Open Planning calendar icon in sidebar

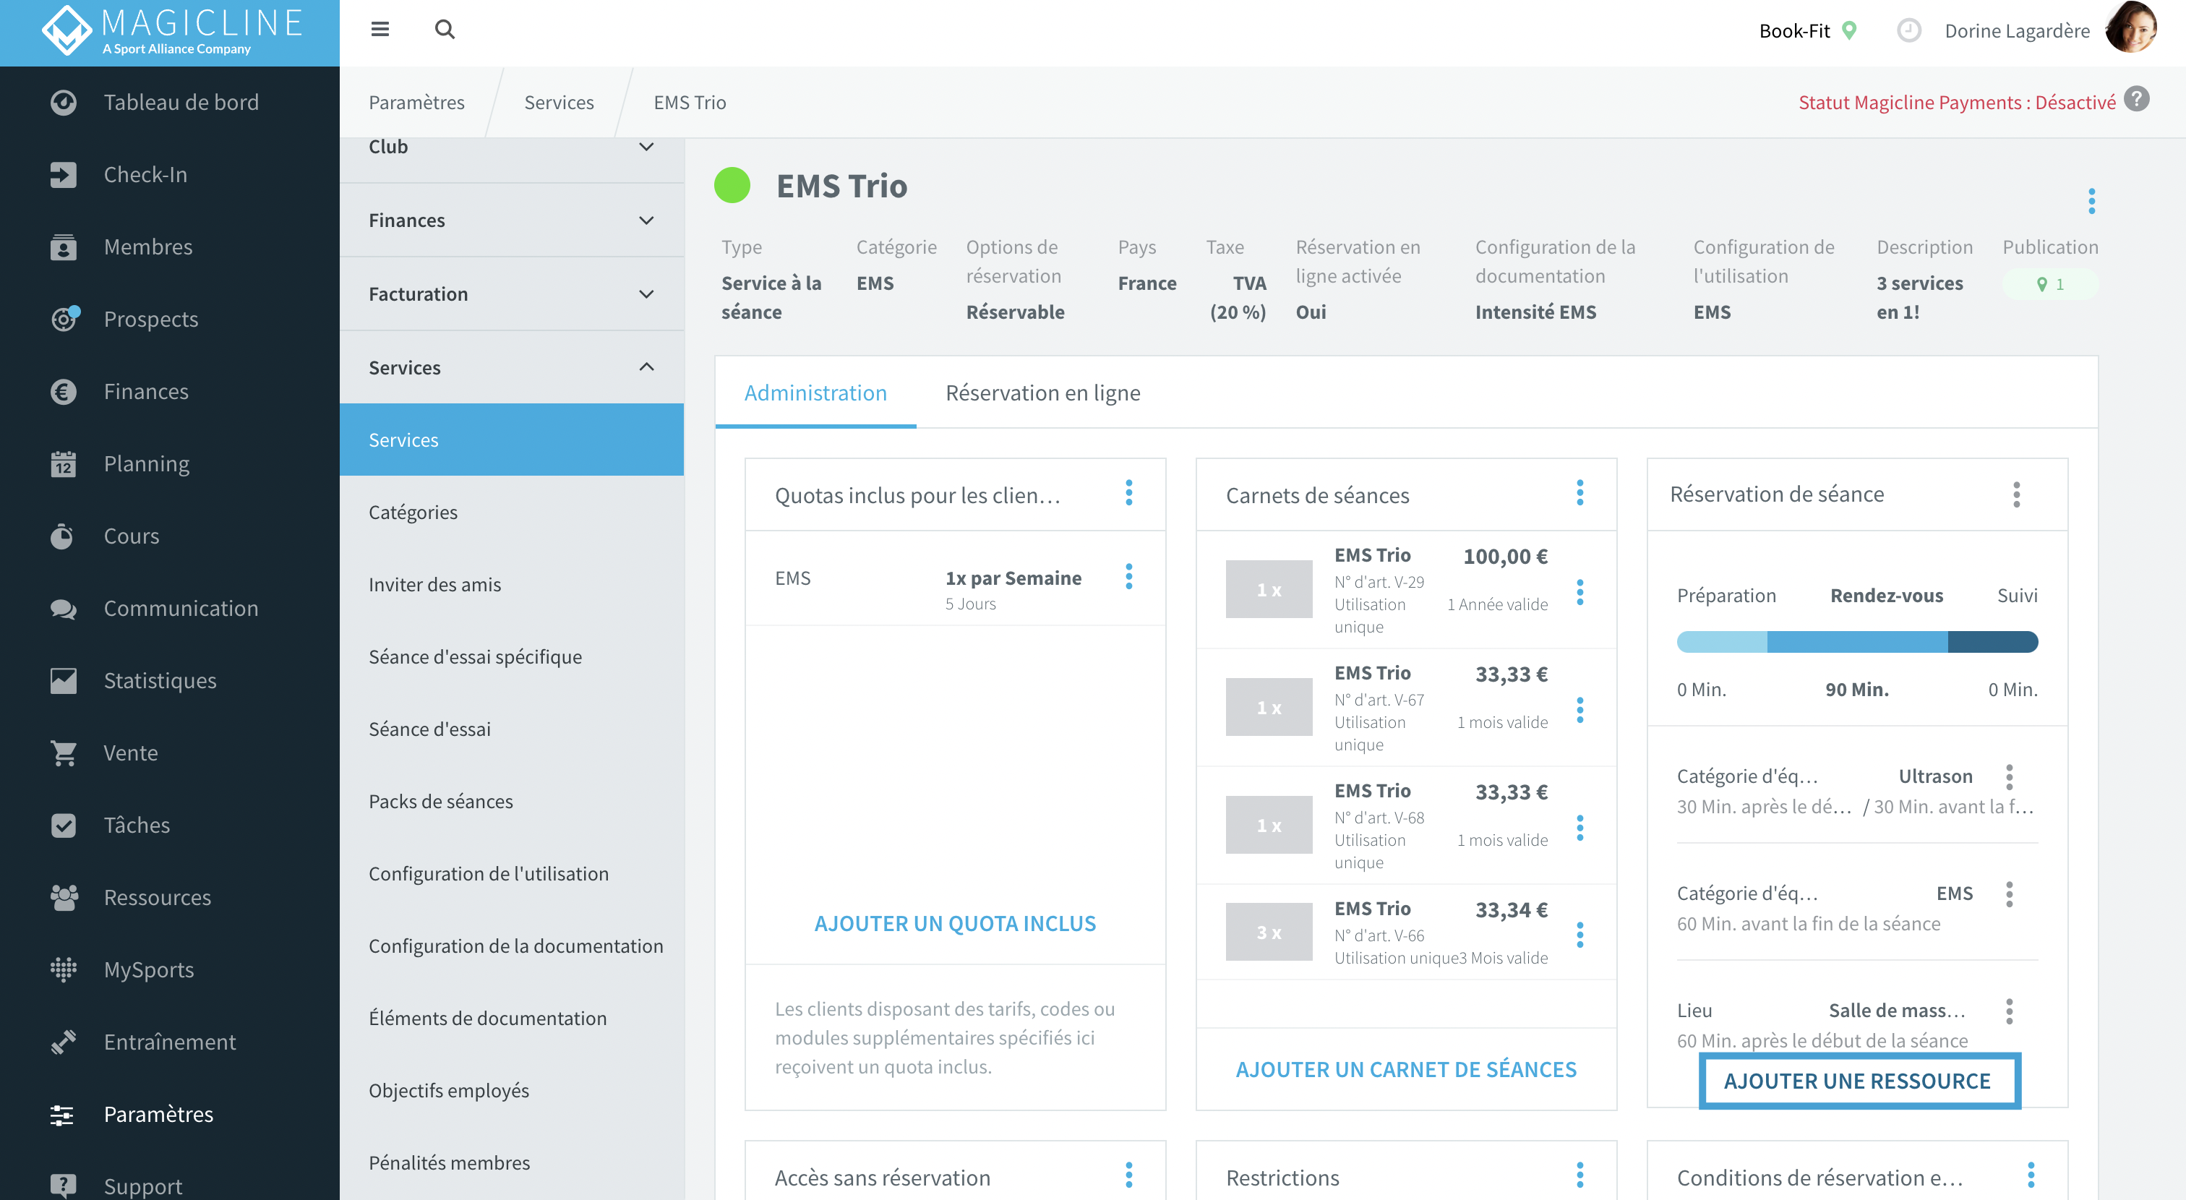[63, 464]
